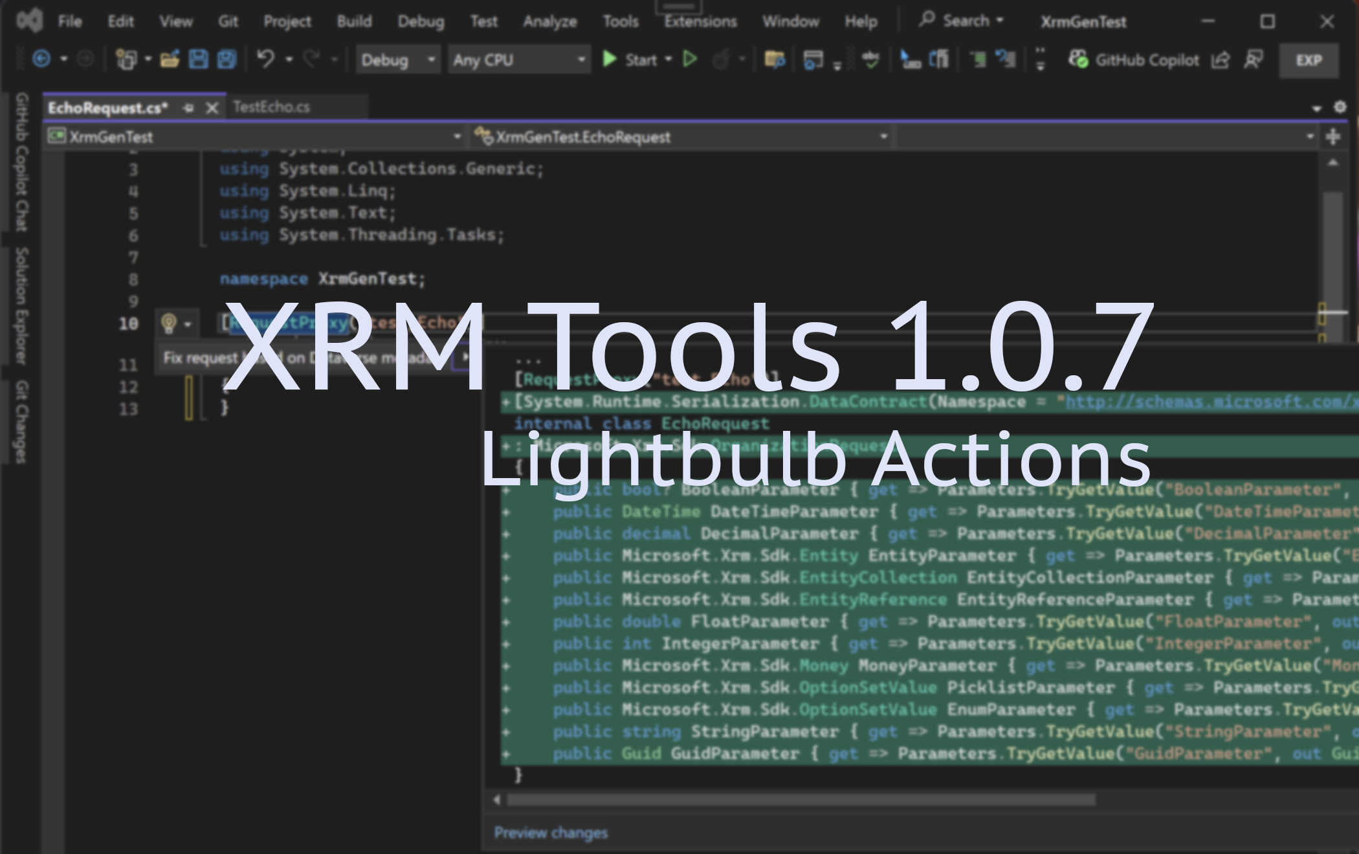Open the Debug configuration dropdown
The height and width of the screenshot is (854, 1359).
point(399,60)
